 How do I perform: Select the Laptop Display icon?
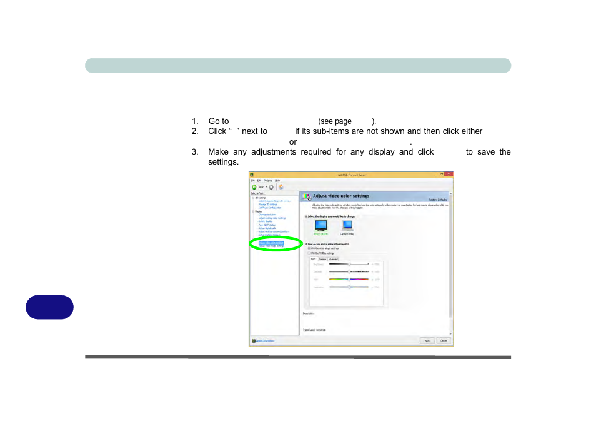(x=347, y=226)
